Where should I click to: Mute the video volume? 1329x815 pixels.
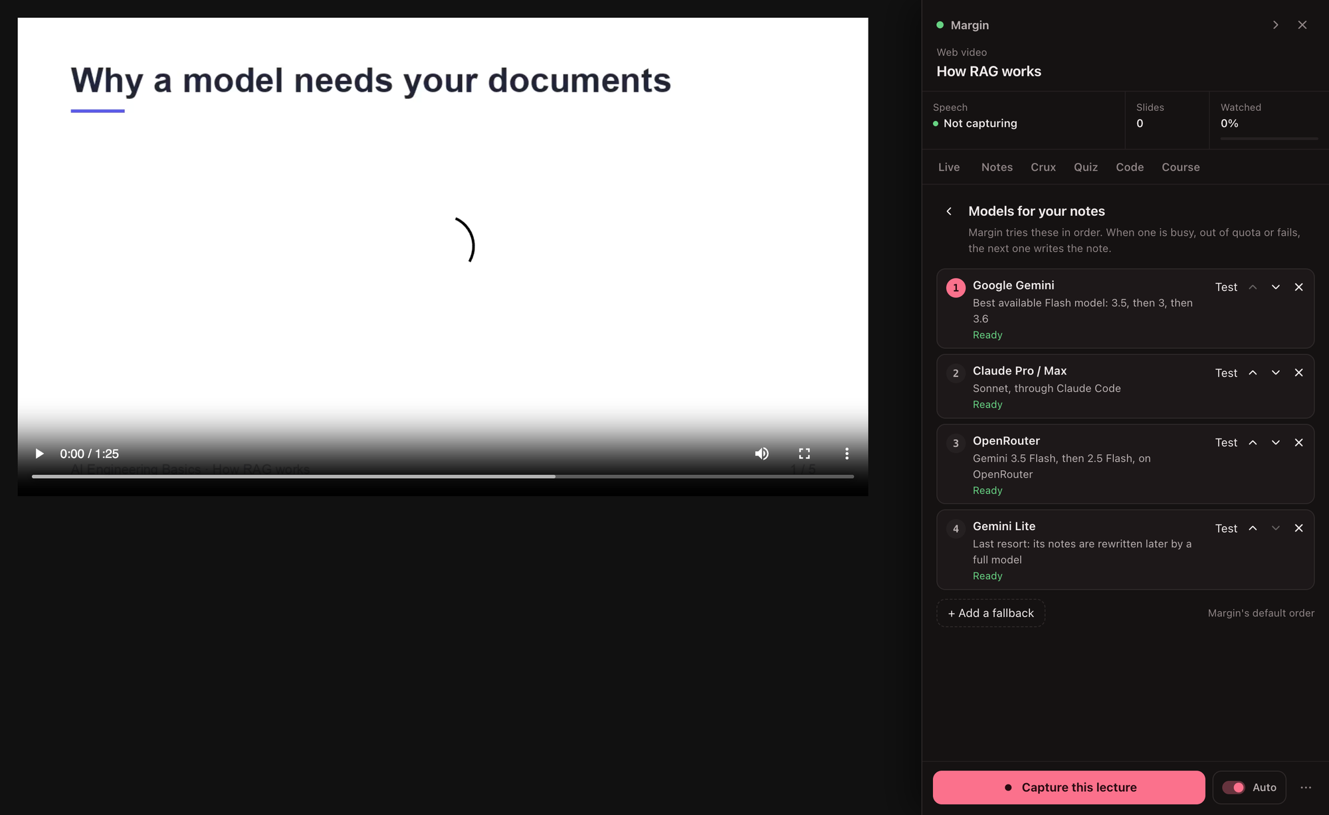click(762, 454)
